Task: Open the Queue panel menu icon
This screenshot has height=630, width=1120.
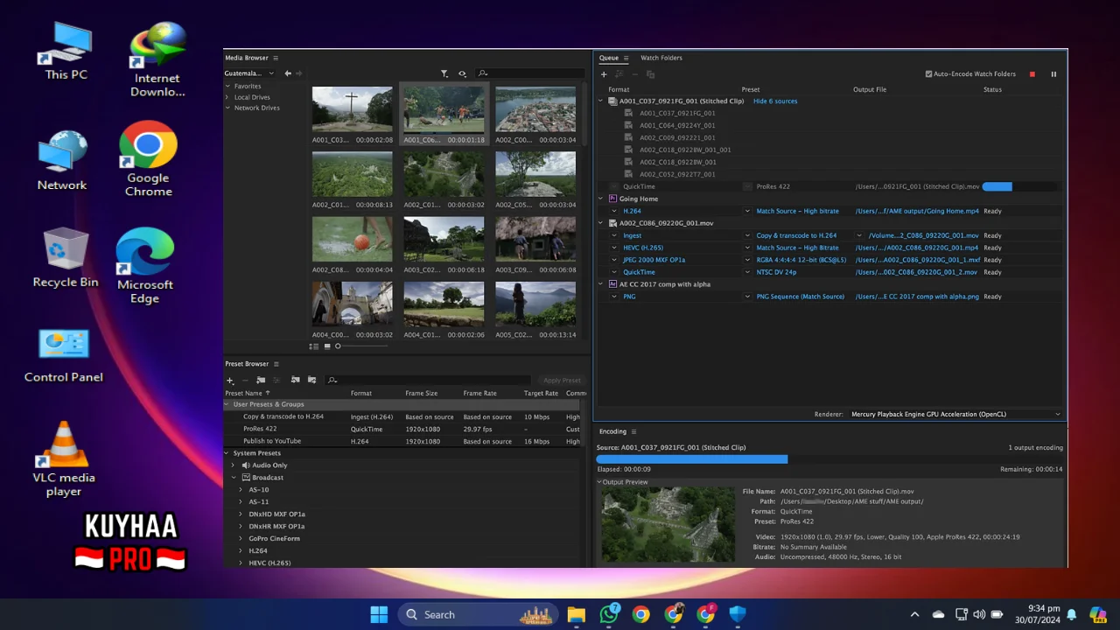Action: (x=626, y=58)
